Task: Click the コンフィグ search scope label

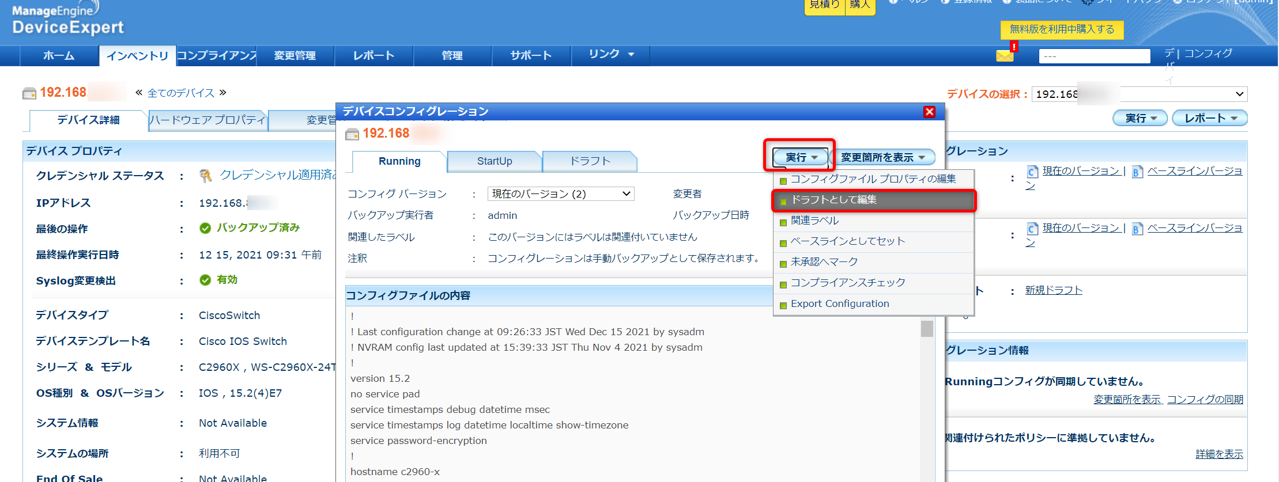Action: (x=1208, y=54)
